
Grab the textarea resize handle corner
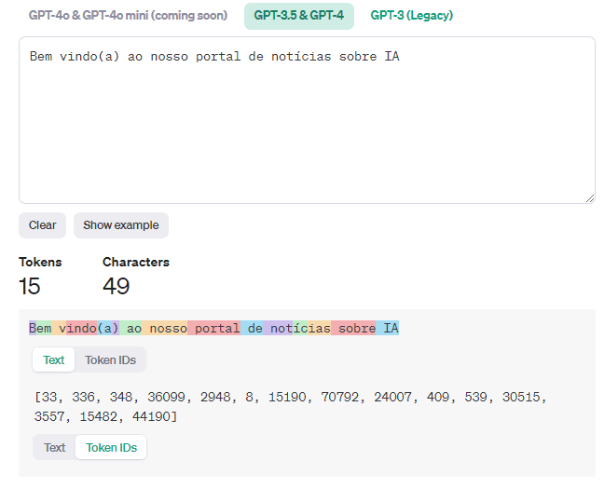pos(589,197)
